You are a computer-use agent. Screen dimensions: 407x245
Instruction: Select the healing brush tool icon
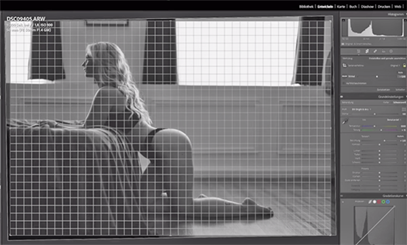click(x=367, y=51)
